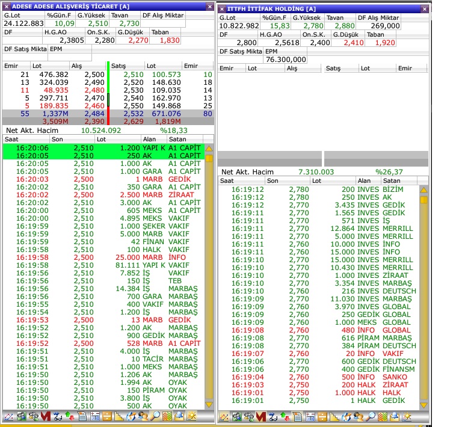The width and height of the screenshot is (462, 427).
Task: Open the document page icon in ADESE toolbar
Action: click(82, 416)
